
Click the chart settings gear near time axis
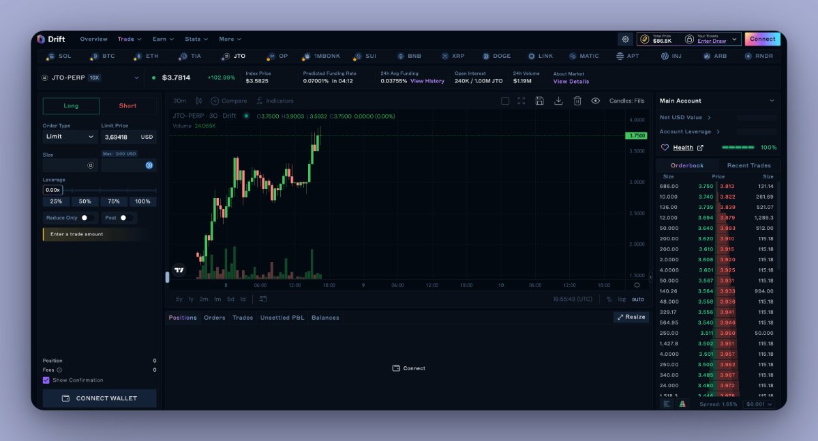637,285
